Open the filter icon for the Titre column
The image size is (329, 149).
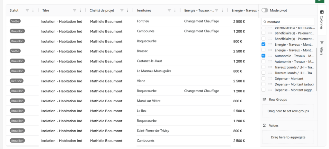click(x=75, y=10)
